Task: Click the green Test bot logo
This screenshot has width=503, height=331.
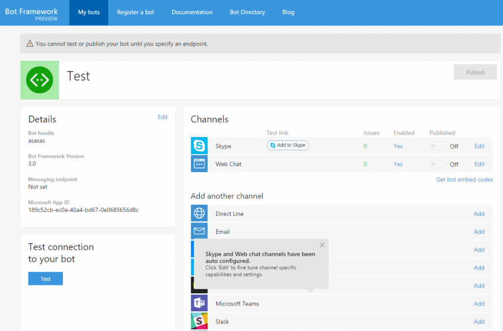Action: [40, 80]
